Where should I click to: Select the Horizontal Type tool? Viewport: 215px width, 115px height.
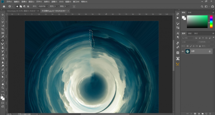click(x=3, y=73)
